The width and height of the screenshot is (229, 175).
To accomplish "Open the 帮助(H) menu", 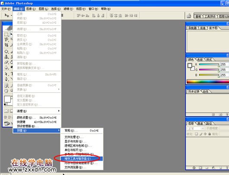I will [x=106, y=9].
